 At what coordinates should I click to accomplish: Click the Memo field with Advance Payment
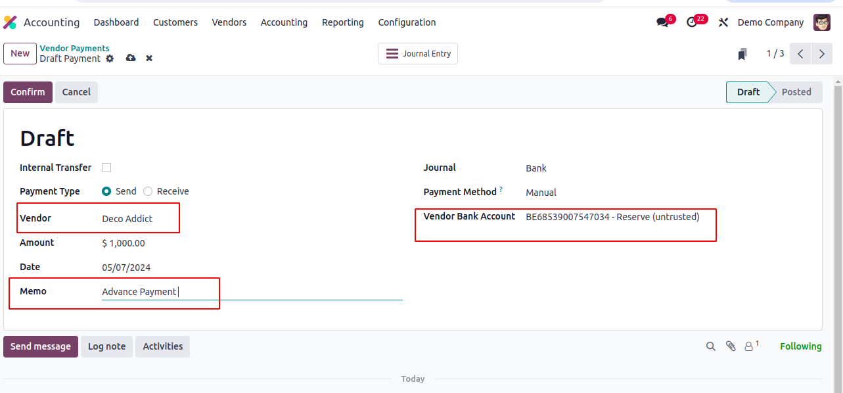pos(252,292)
